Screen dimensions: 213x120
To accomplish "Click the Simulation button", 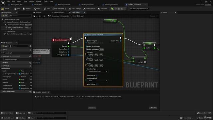I will pos(103,9).
